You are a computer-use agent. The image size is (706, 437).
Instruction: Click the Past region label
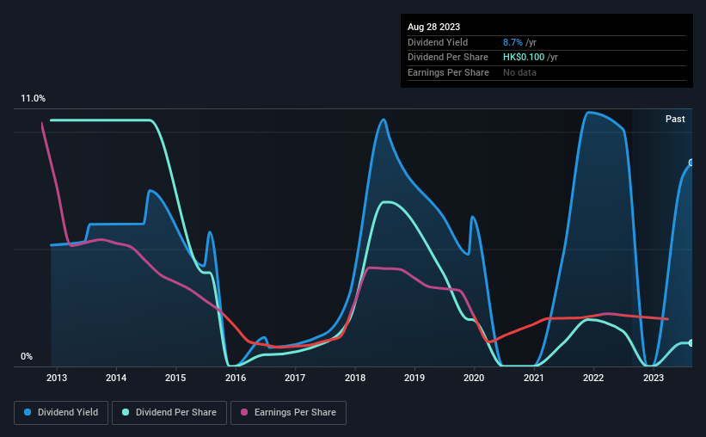[x=675, y=119]
